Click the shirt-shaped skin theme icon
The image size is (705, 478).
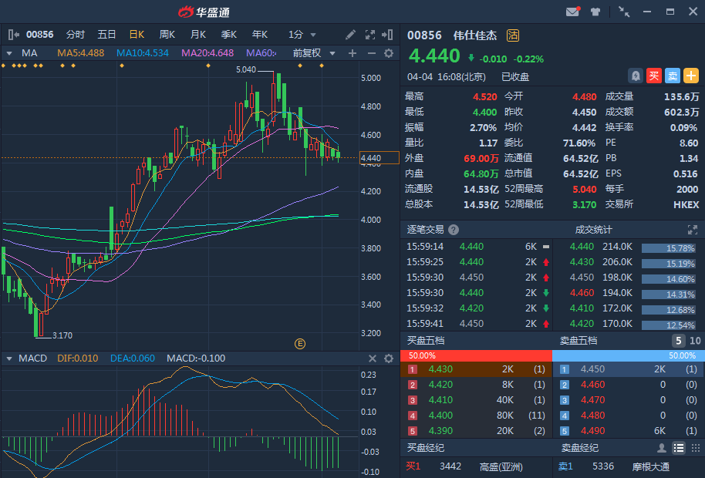coord(595,12)
